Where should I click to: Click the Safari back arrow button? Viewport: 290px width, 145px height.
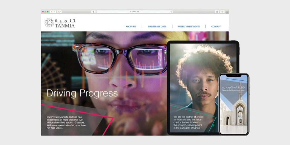pos(51,12)
